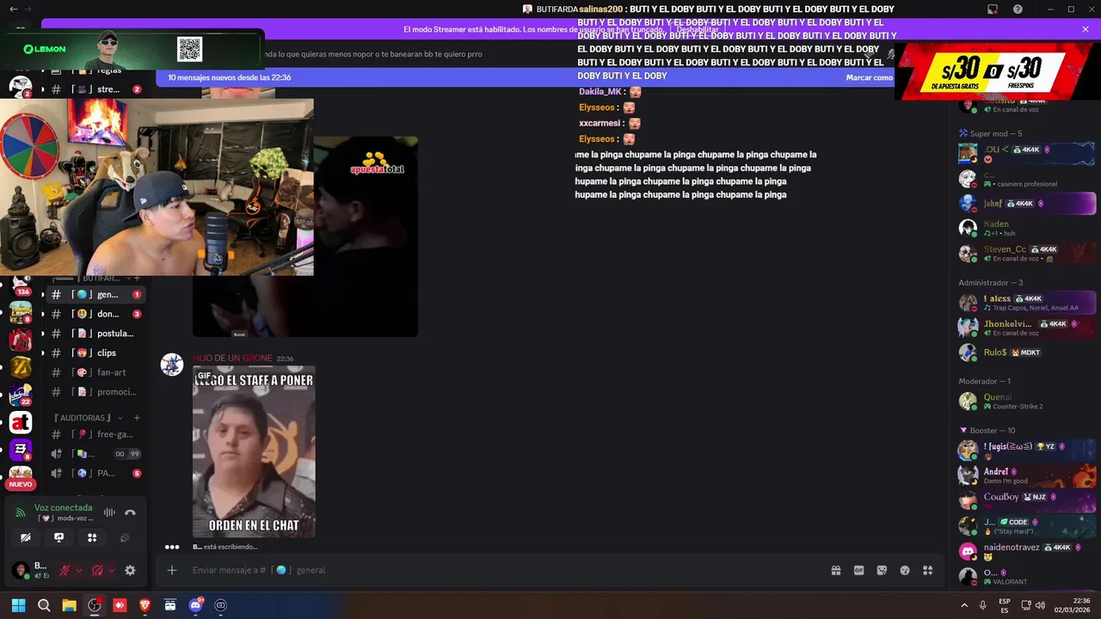Open member Andrei in member list

[1026, 475]
